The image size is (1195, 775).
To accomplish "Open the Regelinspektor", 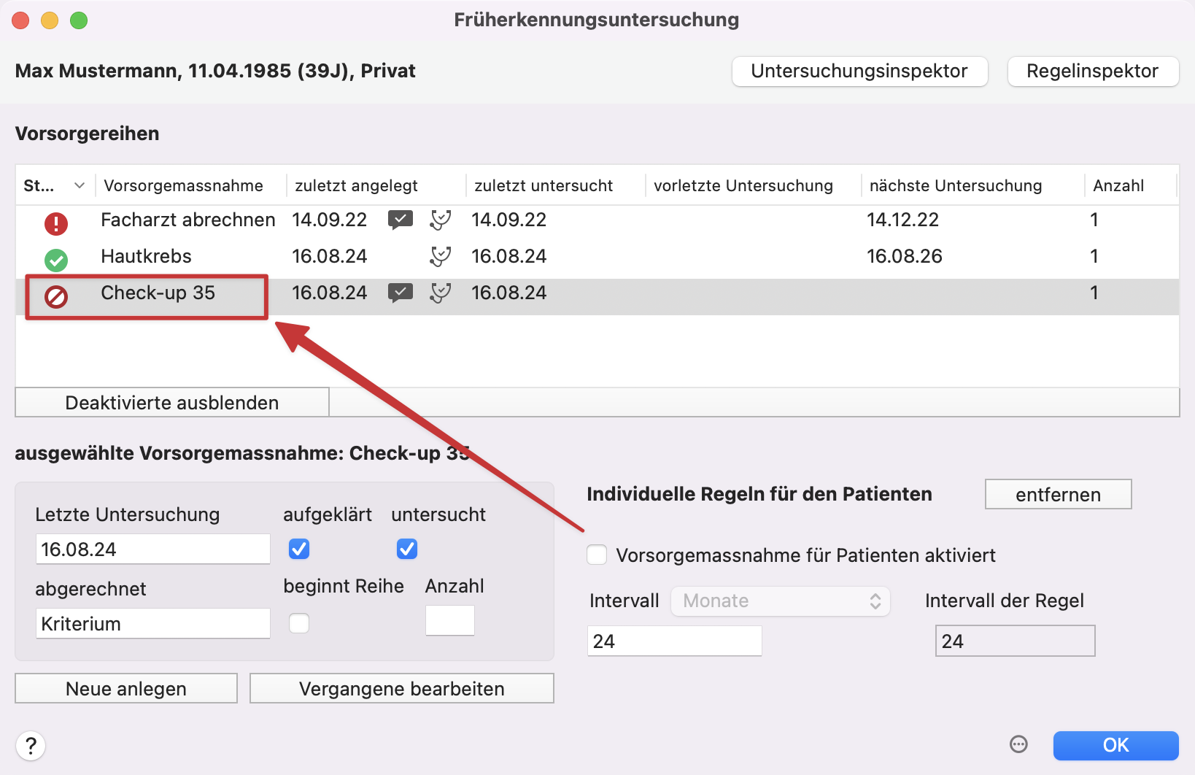I will (x=1093, y=72).
